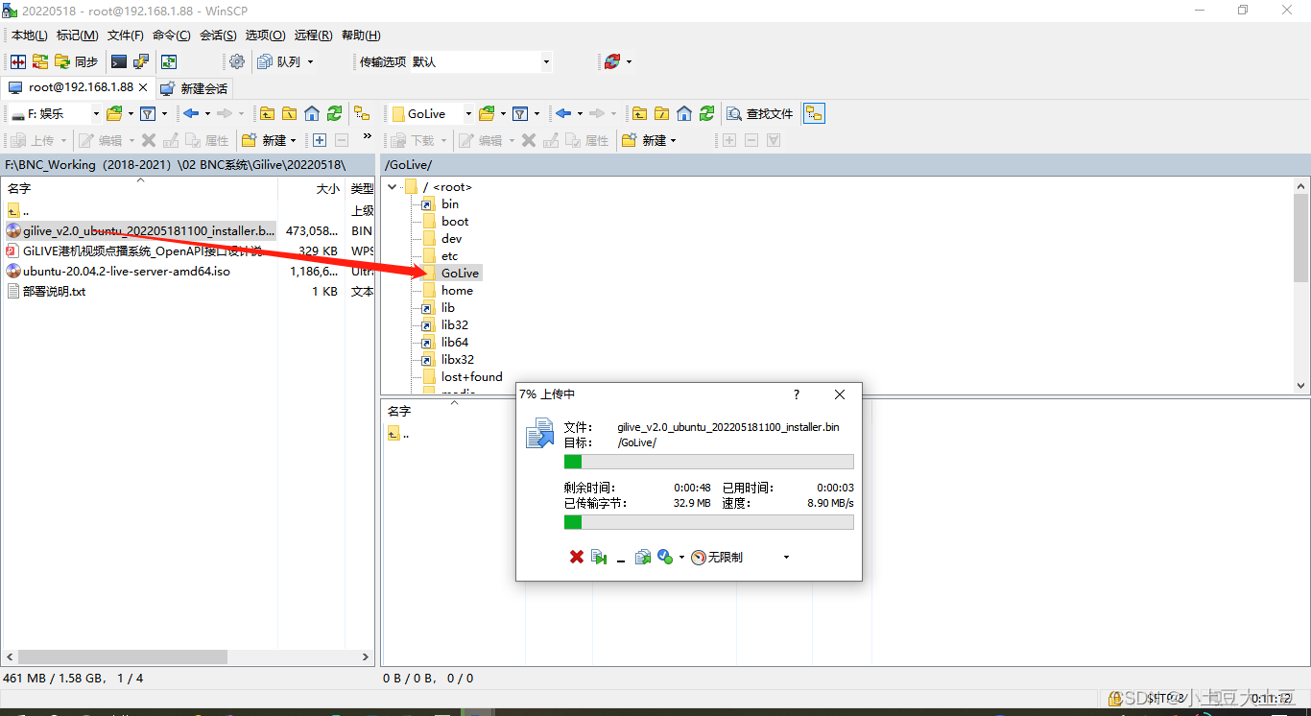Click local open directory folder icon

(114, 113)
